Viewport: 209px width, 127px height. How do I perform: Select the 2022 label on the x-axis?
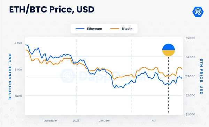click(x=76, y=121)
